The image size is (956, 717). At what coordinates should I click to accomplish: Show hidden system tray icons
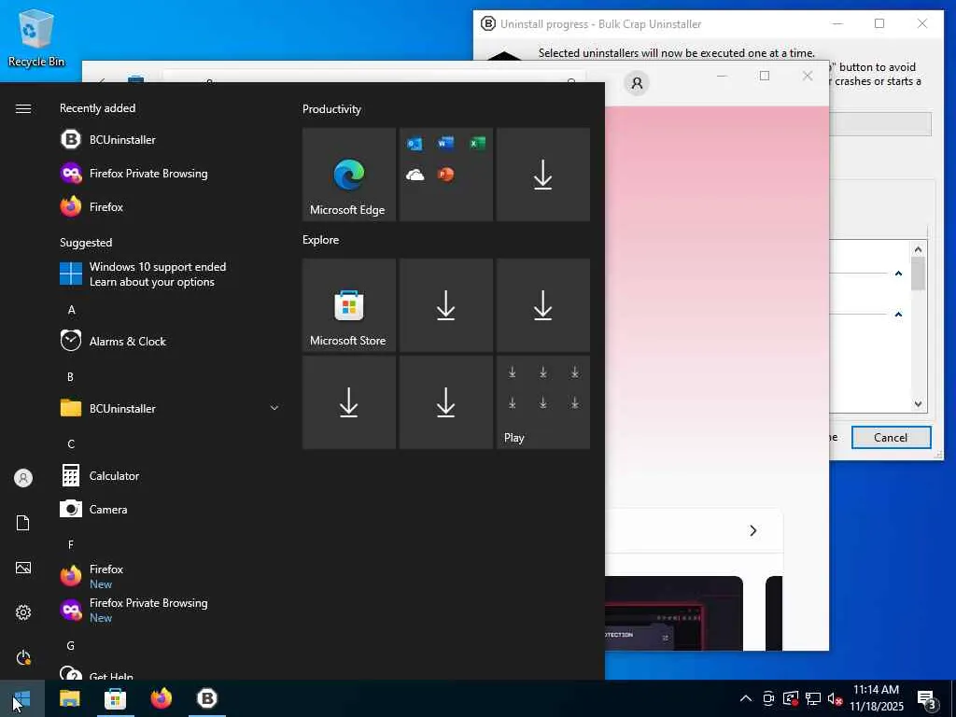click(x=746, y=698)
